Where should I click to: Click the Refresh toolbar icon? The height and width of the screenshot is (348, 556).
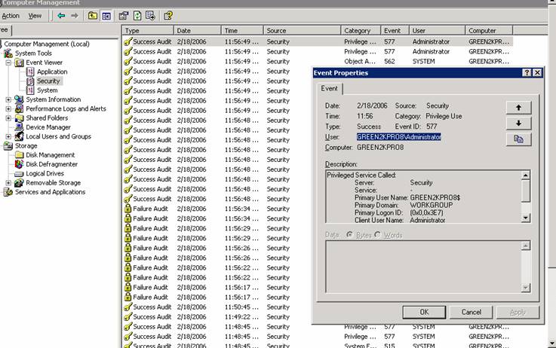pyautogui.click(x=137, y=15)
